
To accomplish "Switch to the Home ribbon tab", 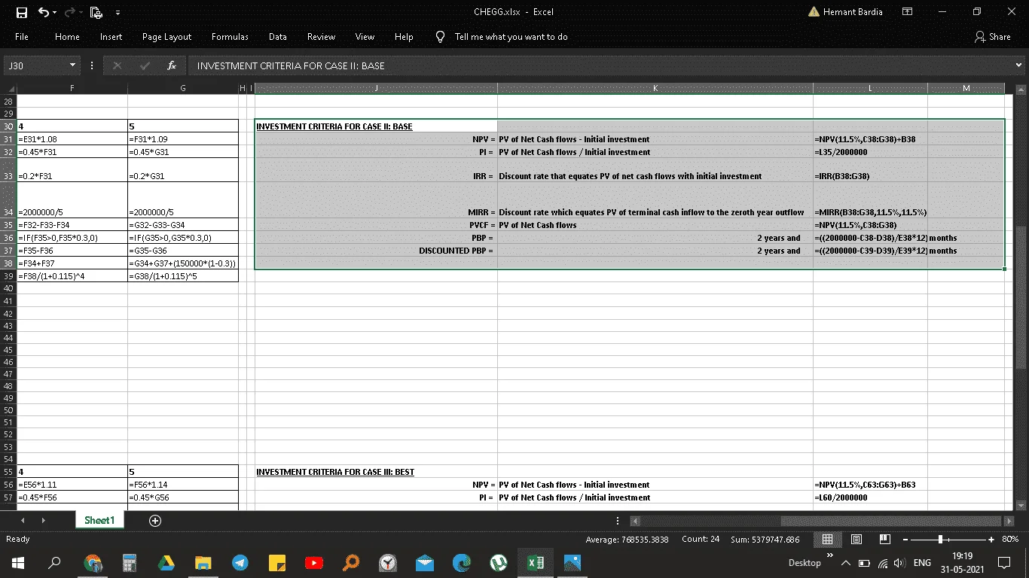I will pyautogui.click(x=67, y=37).
